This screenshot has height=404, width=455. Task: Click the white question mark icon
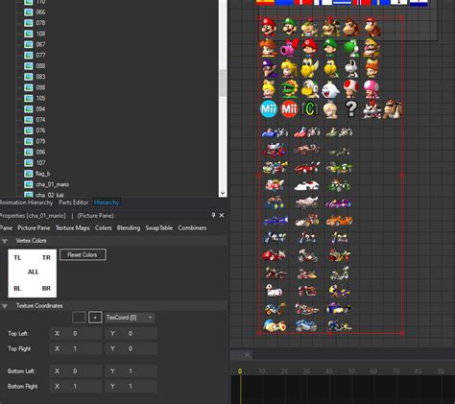(x=351, y=108)
